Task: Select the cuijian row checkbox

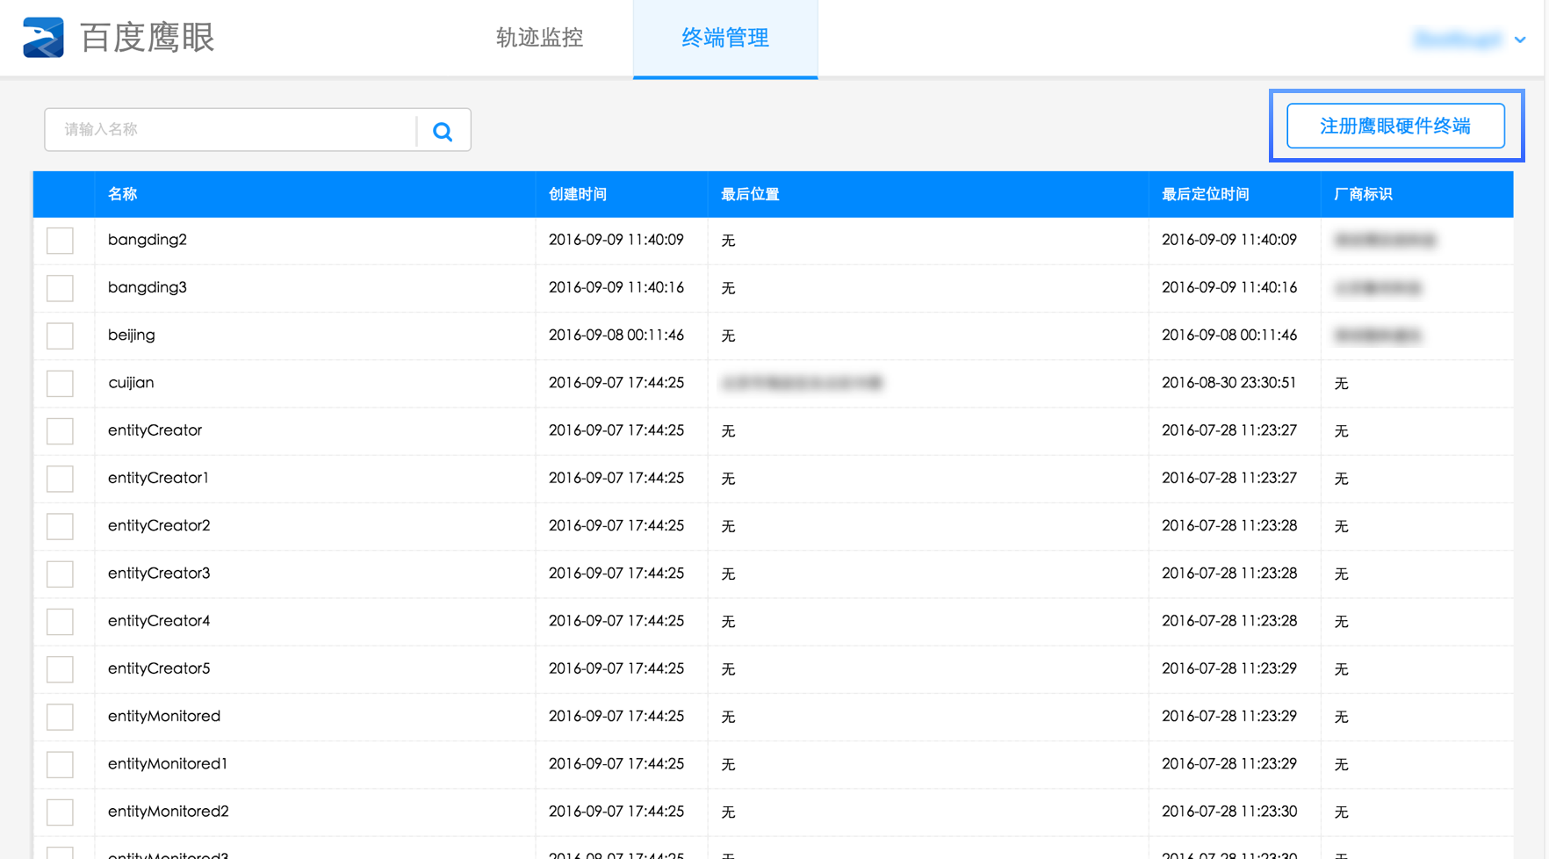Action: click(60, 383)
